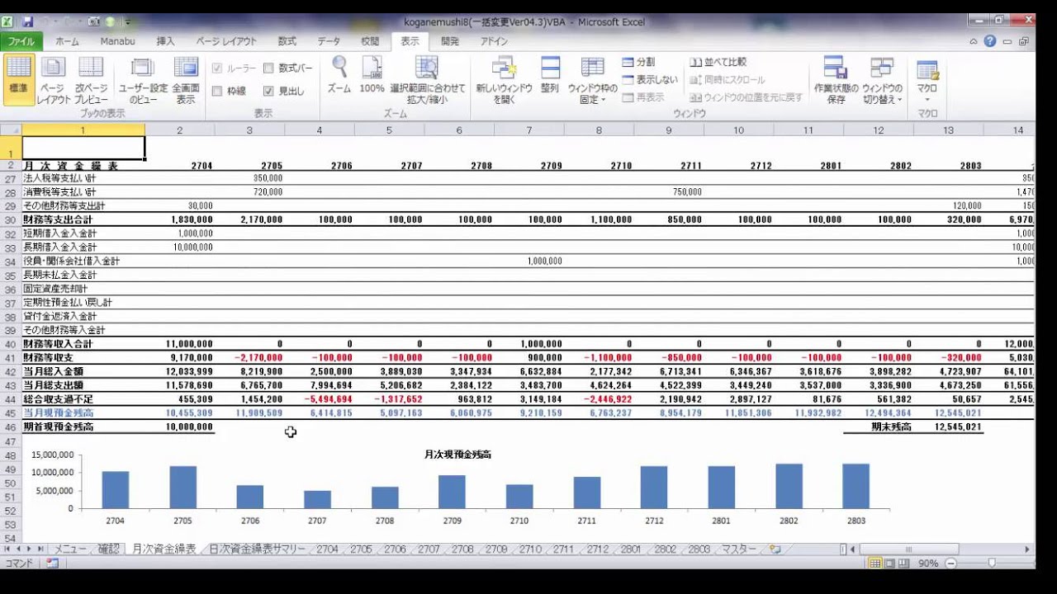This screenshot has width=1057, height=594.
Task: Switch to 全画面表示 mode
Action: click(186, 80)
